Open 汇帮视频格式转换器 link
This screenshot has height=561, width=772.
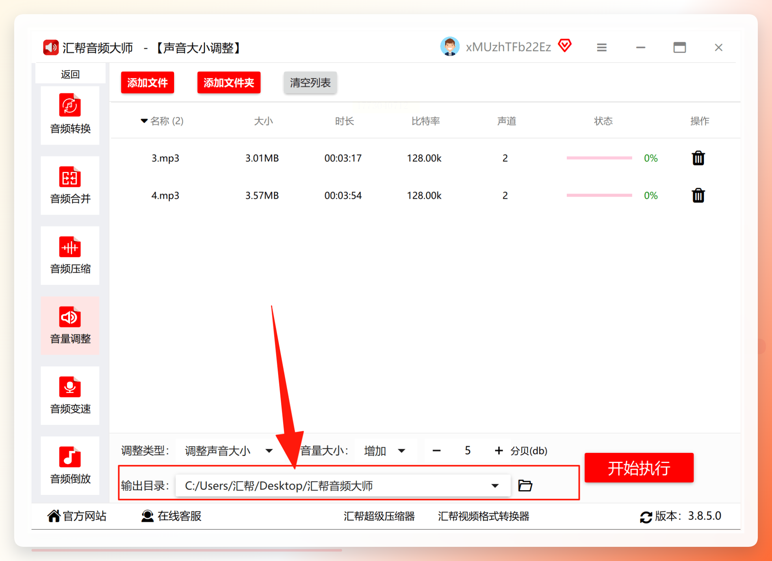483,516
